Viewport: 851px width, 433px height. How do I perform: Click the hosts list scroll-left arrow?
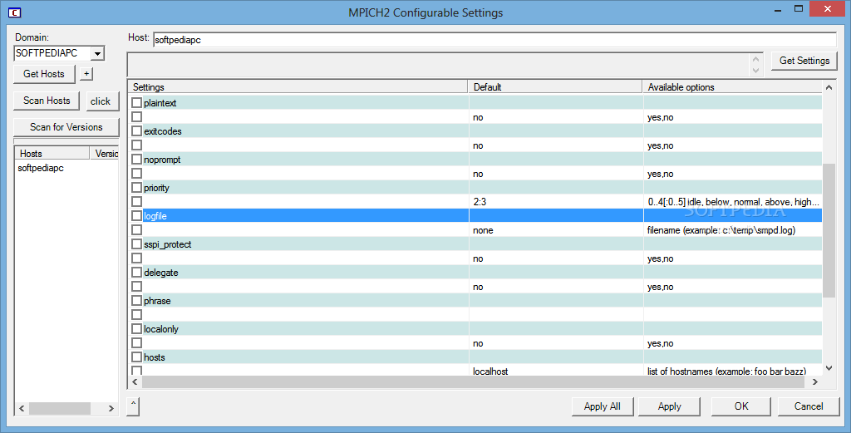pos(22,408)
